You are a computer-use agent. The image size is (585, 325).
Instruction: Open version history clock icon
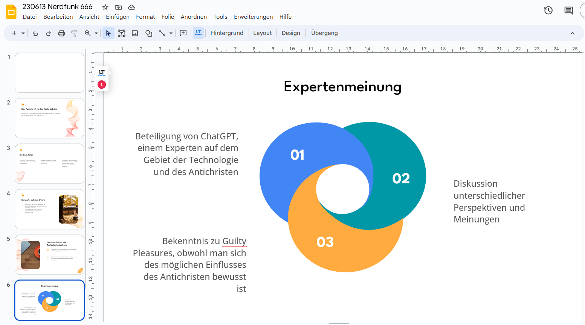[548, 11]
